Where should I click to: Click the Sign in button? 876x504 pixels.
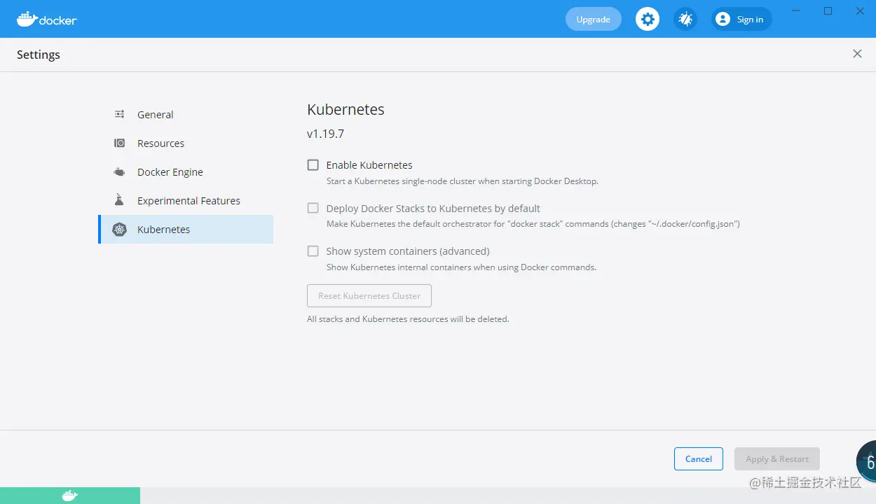coord(741,19)
